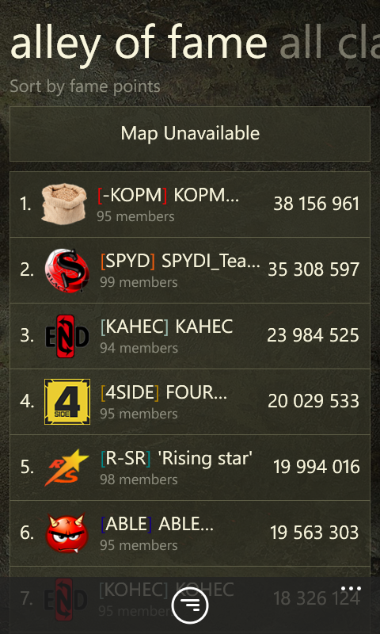Expand the app bar ellipsis menu
The height and width of the screenshot is (634, 380).
click(x=351, y=588)
